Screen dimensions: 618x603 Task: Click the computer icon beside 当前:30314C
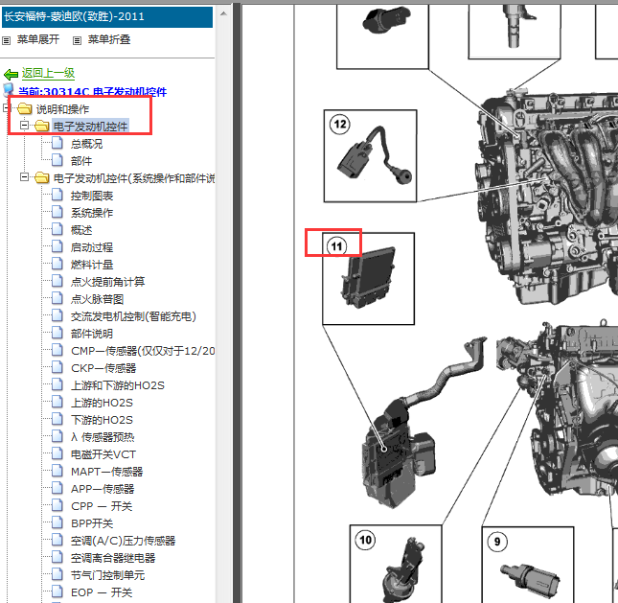click(9, 90)
